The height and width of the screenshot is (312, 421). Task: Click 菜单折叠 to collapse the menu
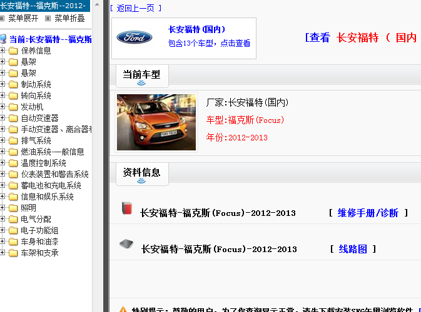point(69,19)
